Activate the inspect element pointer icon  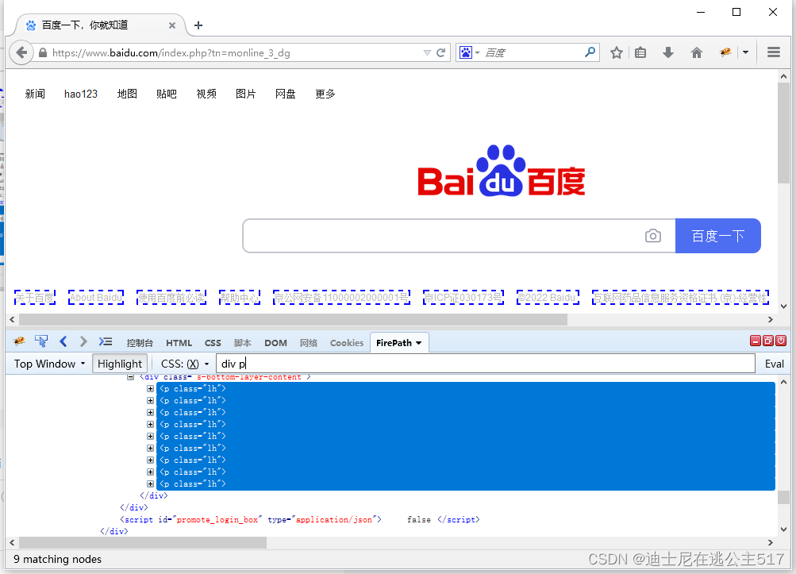tap(41, 341)
